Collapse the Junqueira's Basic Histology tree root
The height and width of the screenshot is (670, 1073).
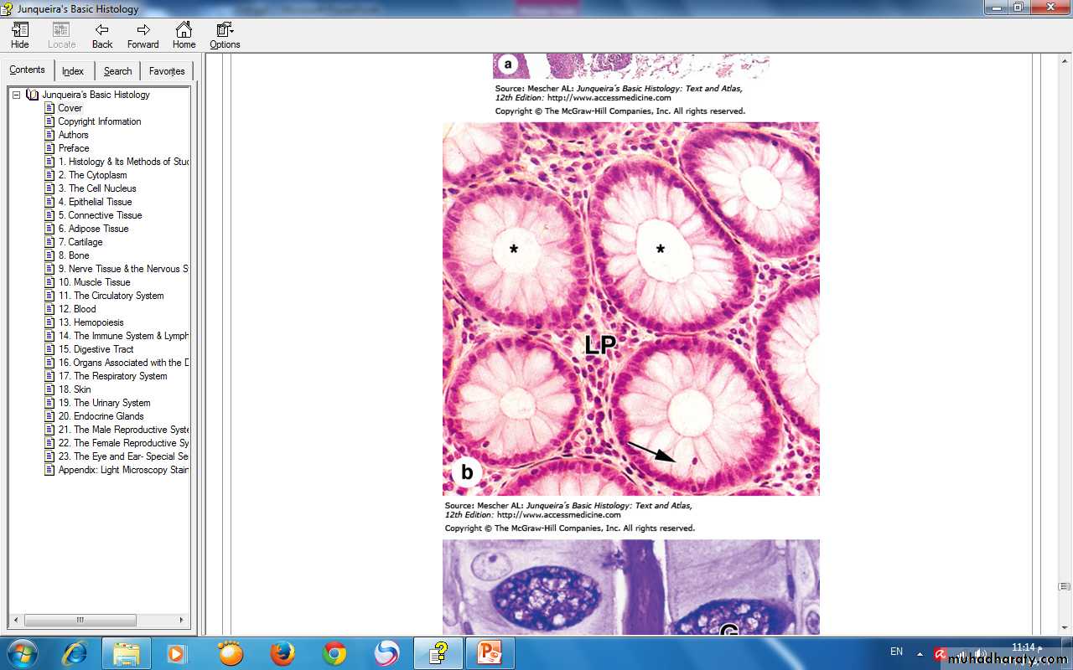[16, 95]
